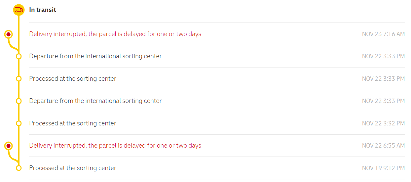The height and width of the screenshot is (182, 411).
Task: Select the 3:32 PM "Processed at the sorting center" entry
Action: 73,123
